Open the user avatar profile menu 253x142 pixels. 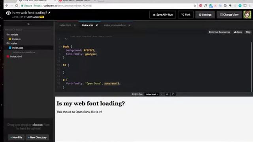point(247,15)
